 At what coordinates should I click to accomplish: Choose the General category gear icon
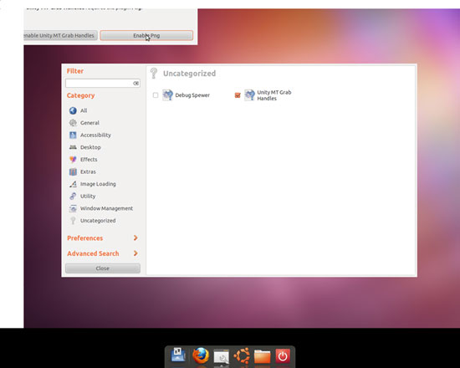(x=73, y=123)
